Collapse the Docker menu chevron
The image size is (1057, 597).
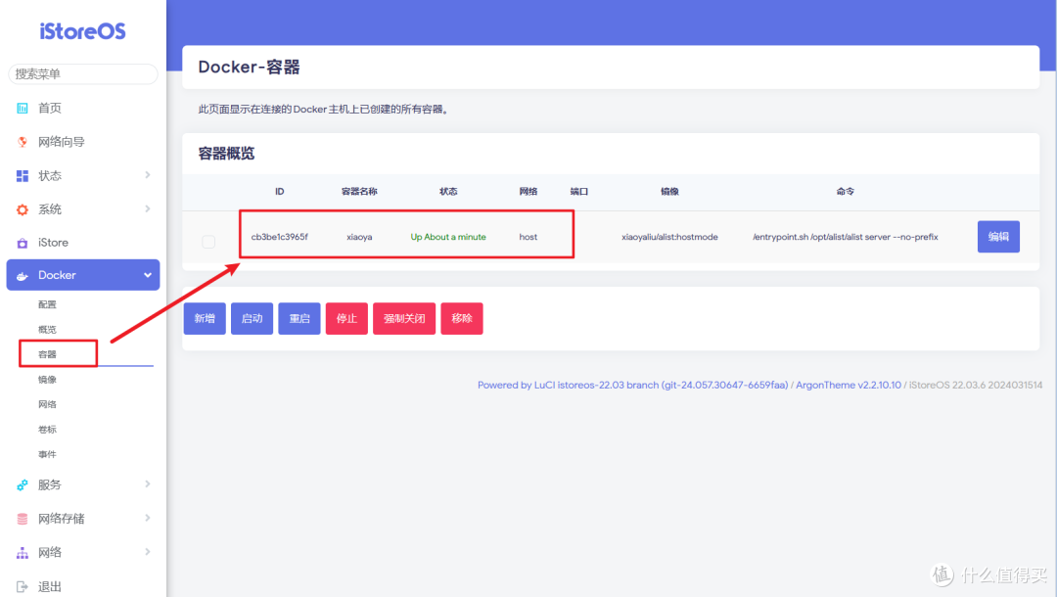pos(148,275)
